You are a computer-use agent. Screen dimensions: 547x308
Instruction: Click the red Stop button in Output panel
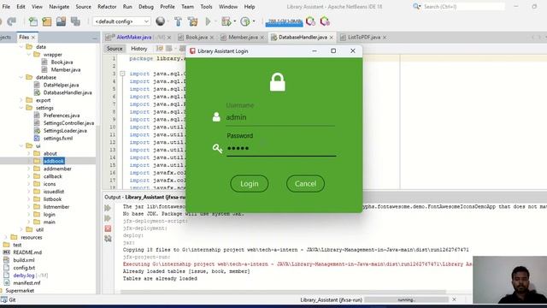[x=108, y=228]
